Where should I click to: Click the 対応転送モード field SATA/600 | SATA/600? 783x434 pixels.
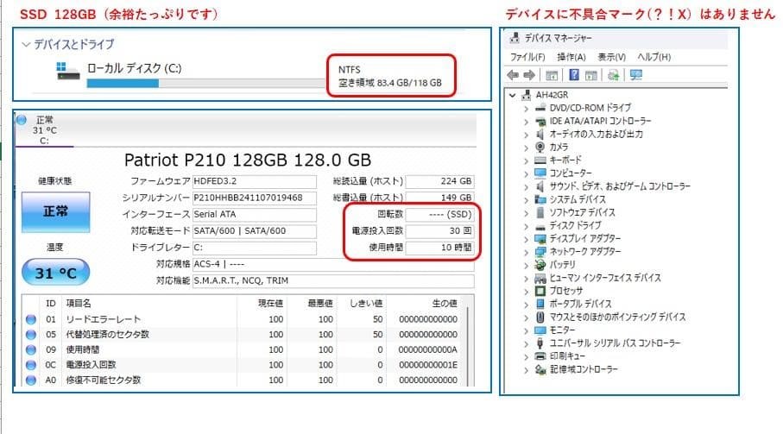coord(255,231)
